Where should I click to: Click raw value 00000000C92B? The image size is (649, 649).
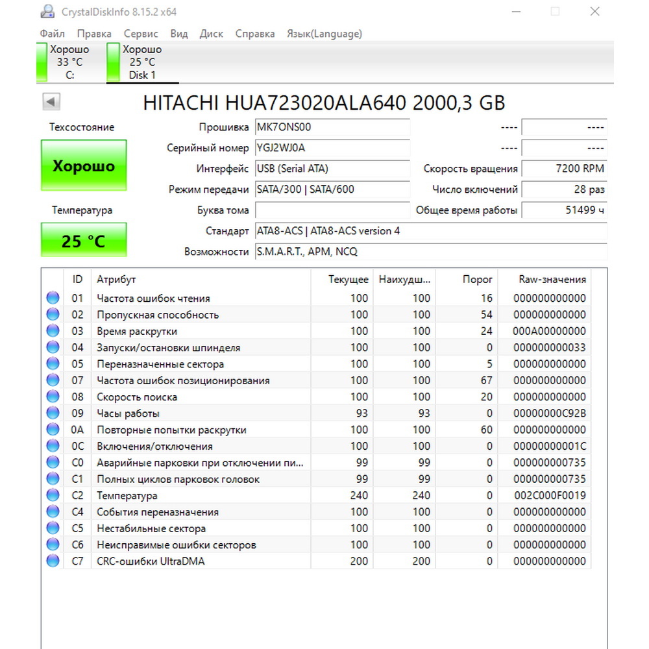coord(550,413)
